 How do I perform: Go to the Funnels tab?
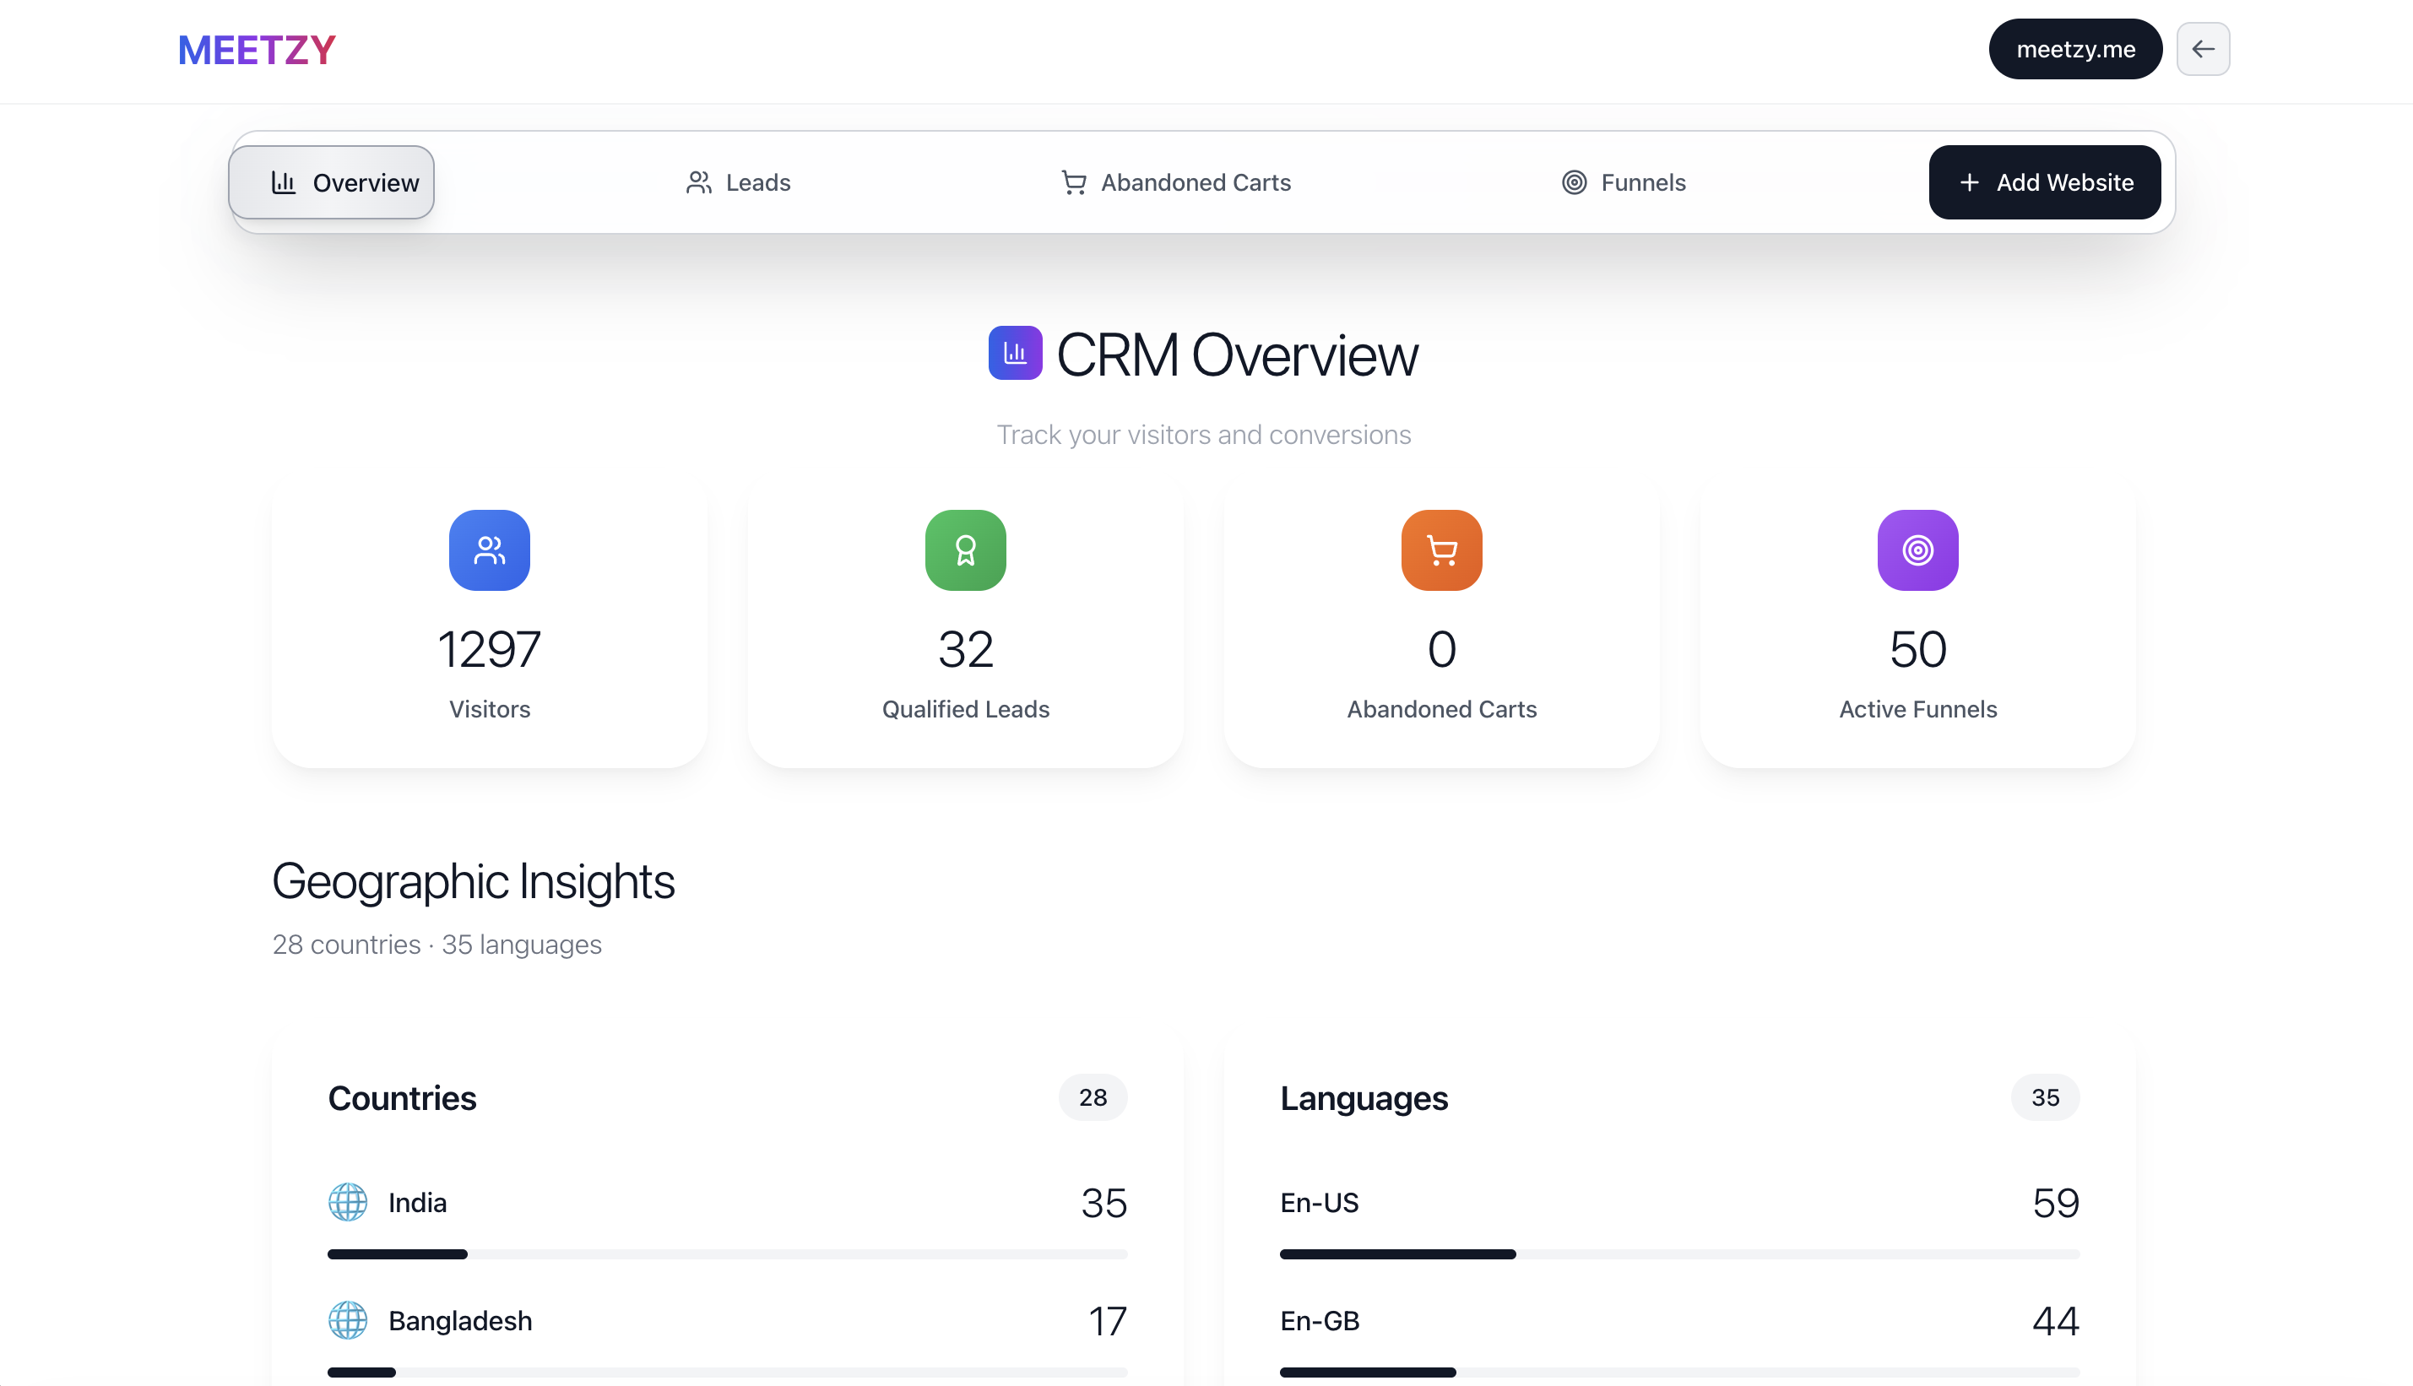pyautogui.click(x=1623, y=183)
